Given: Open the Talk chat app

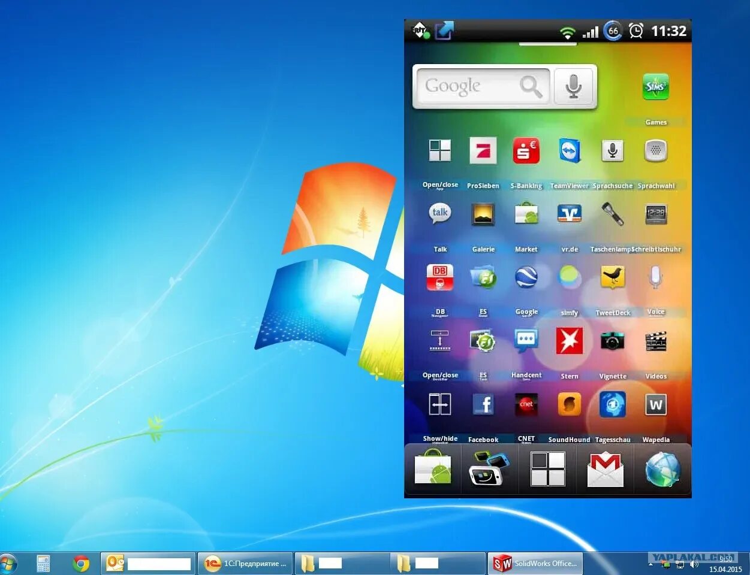Looking at the screenshot, I should tap(440, 214).
